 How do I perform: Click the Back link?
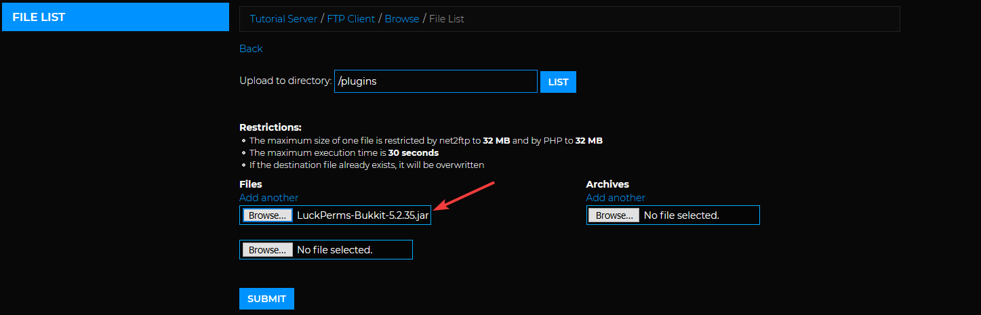pyautogui.click(x=251, y=49)
